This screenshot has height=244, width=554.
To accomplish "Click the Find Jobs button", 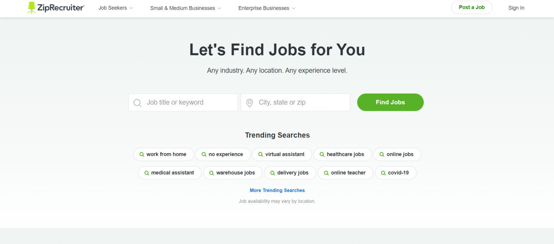I will click(390, 102).
